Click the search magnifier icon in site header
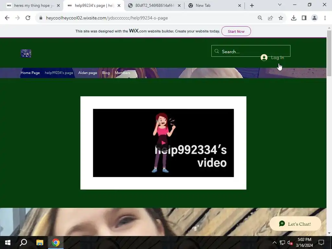332x249 pixels. 217,51
